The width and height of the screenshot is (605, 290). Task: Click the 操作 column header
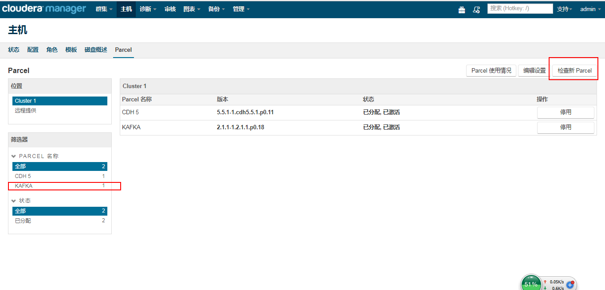[542, 99]
